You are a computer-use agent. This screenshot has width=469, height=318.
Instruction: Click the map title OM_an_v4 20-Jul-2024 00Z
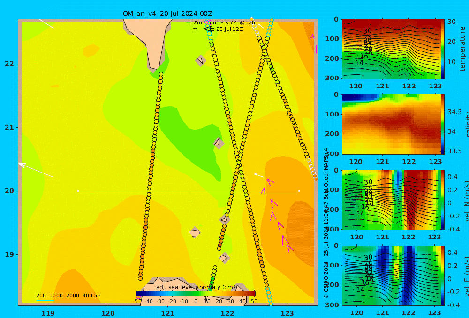click(167, 14)
